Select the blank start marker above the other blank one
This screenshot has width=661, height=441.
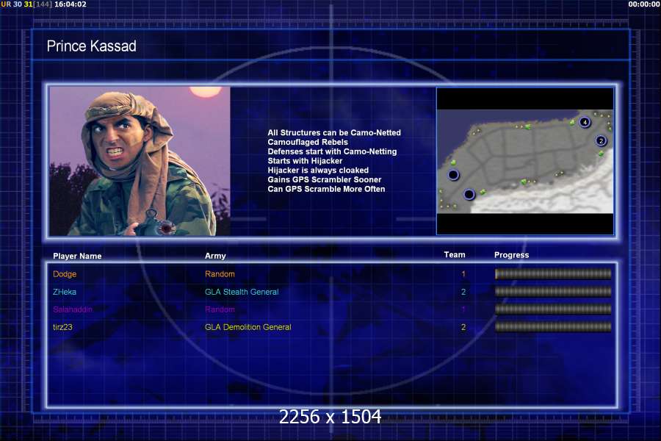[x=453, y=174]
